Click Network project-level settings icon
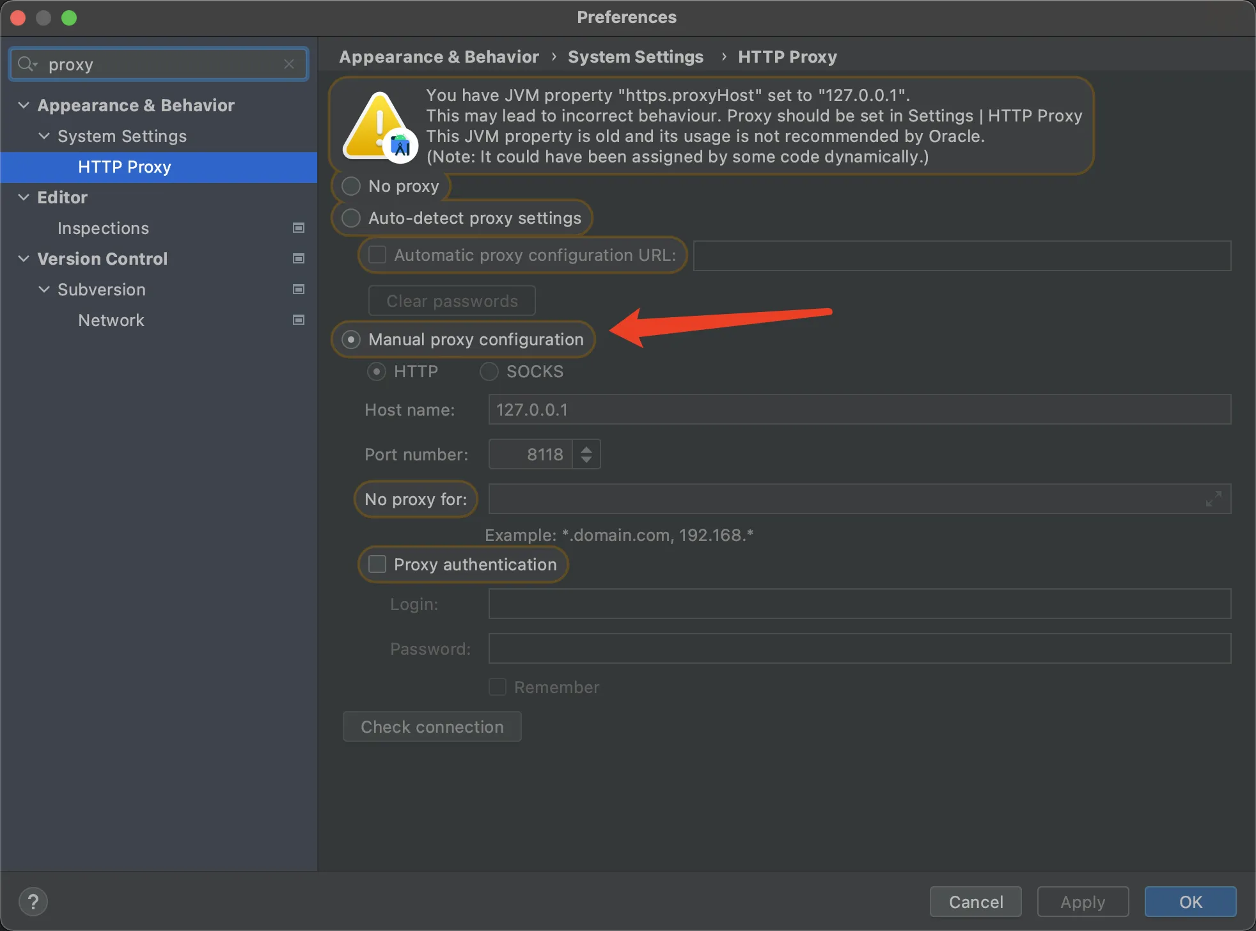Screen dimensions: 1256x931 pos(298,320)
